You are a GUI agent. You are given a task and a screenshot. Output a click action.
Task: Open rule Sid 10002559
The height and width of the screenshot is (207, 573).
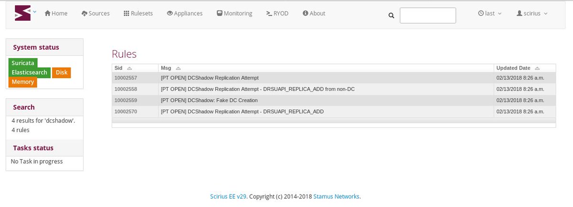(x=126, y=101)
